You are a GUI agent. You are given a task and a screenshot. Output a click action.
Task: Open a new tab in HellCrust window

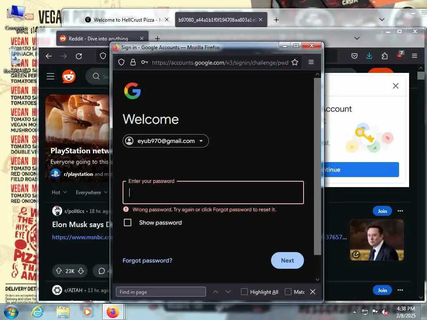pyautogui.click(x=276, y=20)
